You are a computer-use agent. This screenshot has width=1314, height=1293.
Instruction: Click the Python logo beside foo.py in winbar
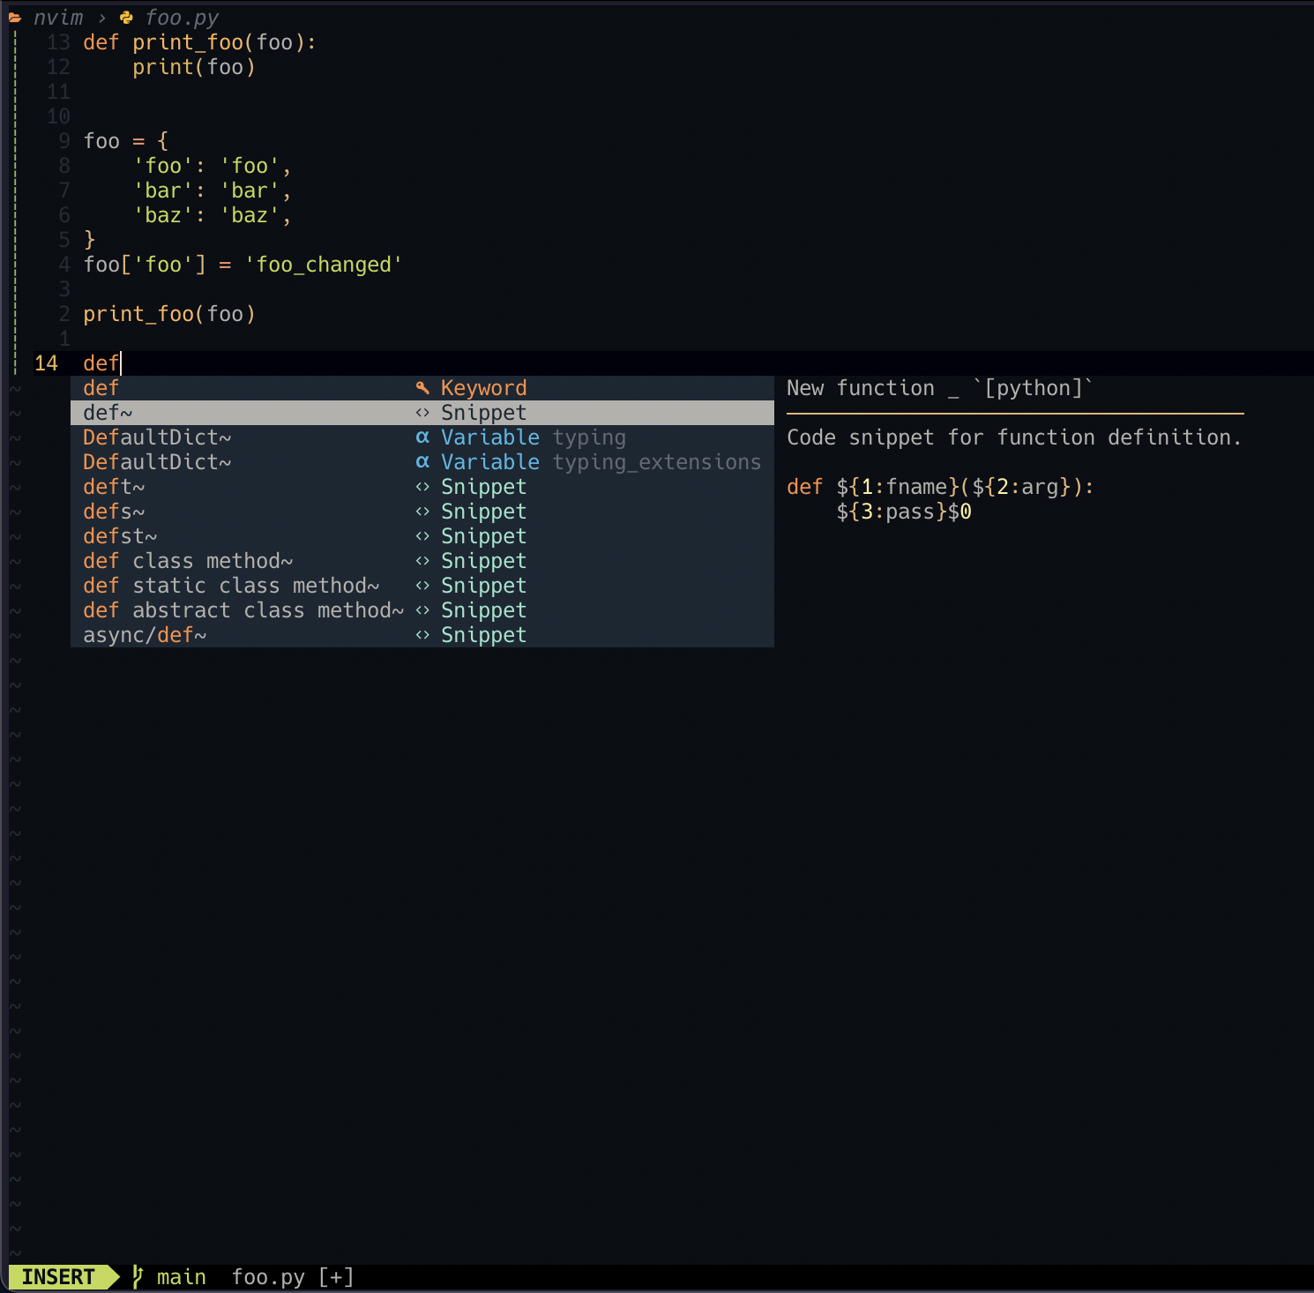click(125, 16)
